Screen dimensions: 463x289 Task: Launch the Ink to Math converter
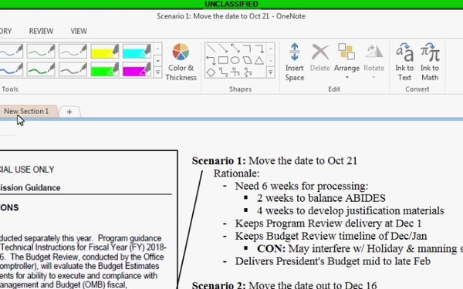(430, 62)
